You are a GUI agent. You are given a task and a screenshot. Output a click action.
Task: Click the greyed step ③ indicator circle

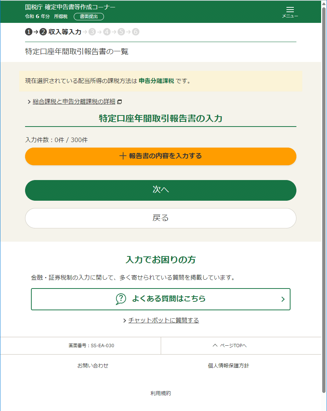point(92,32)
